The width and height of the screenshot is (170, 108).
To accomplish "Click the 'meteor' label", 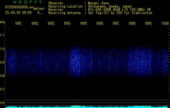I will pos(39,9).
